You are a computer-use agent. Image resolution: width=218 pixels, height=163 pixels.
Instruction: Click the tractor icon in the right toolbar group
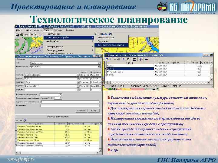coord(101,34)
